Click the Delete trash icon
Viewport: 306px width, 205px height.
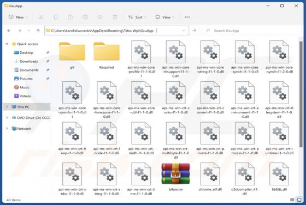[115, 17]
